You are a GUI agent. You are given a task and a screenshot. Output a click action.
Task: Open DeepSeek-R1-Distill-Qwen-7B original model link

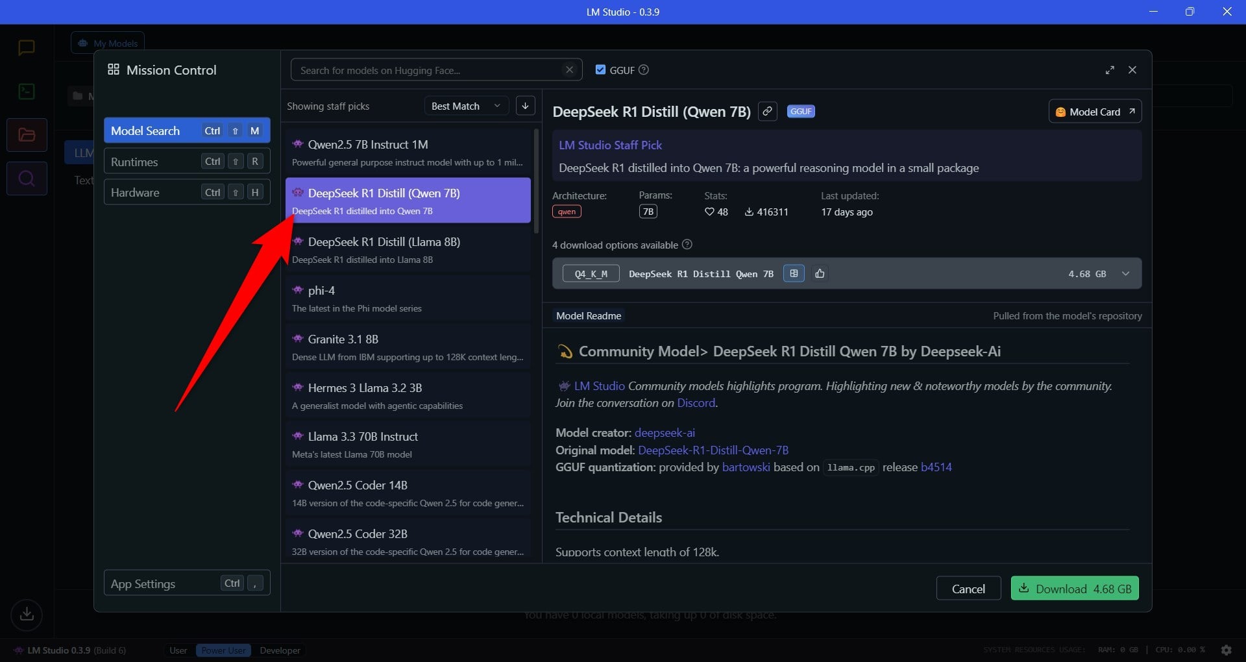(713, 450)
